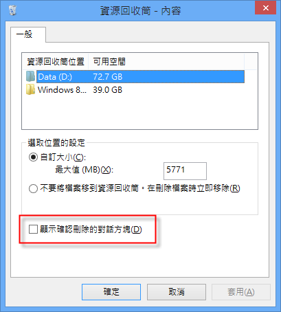Close the 資源回收筒 properties dialog

(x=266, y=8)
